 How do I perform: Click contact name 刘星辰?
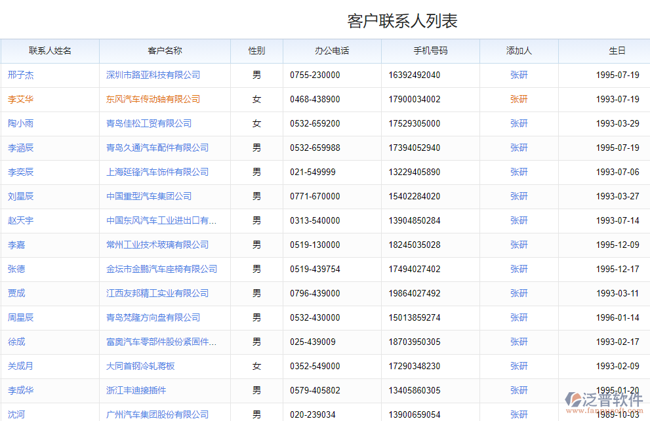click(20, 197)
